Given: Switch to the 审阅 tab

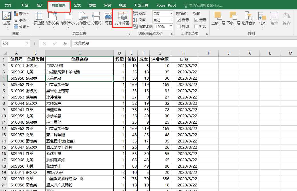Looking at the screenshot, I should [x=108, y=5].
